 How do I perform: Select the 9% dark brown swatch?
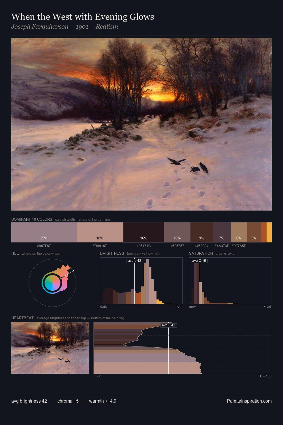click(201, 232)
